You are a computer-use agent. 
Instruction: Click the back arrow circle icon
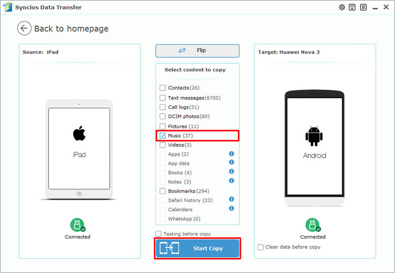click(24, 28)
